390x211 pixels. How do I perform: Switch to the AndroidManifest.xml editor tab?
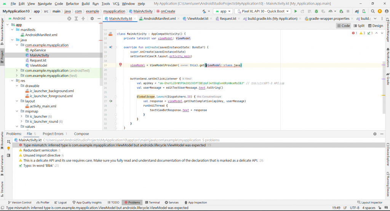[x=160, y=19]
